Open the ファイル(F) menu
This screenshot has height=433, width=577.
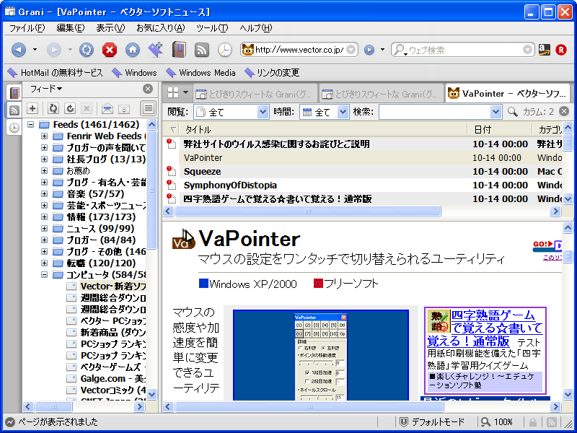(x=27, y=28)
